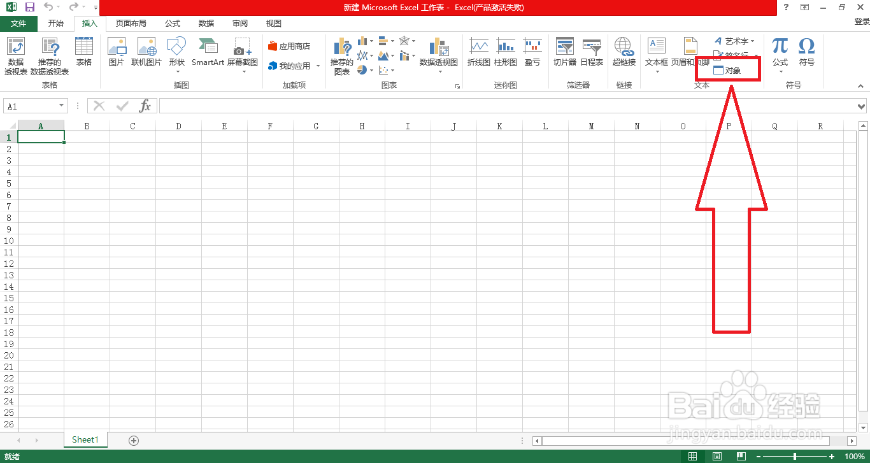Insert a bar chart
Image resolution: width=870 pixels, height=463 pixels.
click(x=386, y=41)
